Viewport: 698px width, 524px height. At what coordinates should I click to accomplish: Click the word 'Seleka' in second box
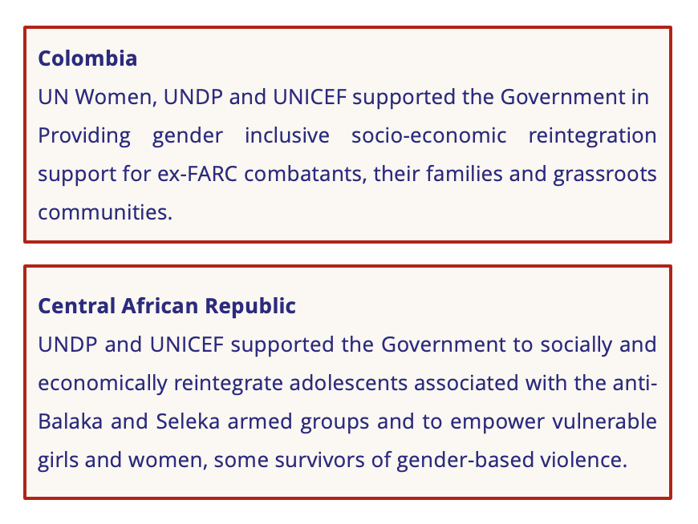point(188,421)
